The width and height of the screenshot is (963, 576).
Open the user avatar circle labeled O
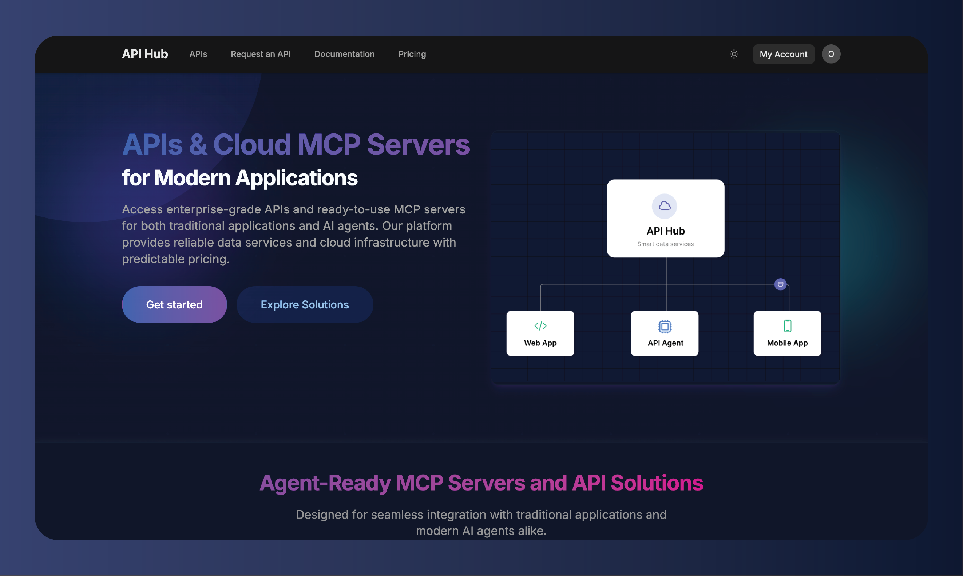pyautogui.click(x=831, y=54)
